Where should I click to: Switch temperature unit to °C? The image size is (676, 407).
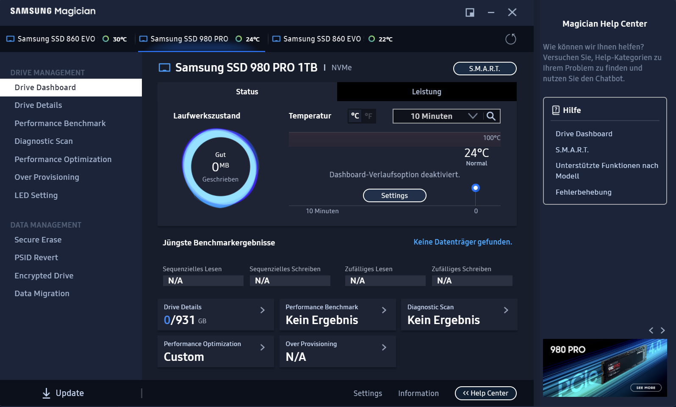(355, 115)
